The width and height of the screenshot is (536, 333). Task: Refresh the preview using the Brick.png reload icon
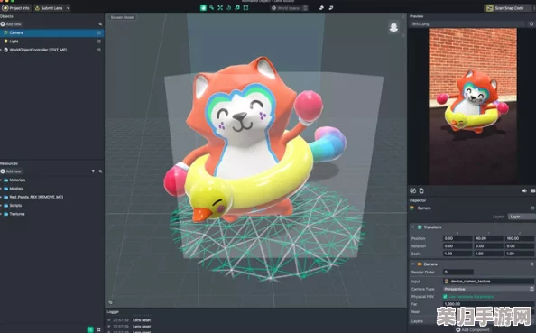531,24
